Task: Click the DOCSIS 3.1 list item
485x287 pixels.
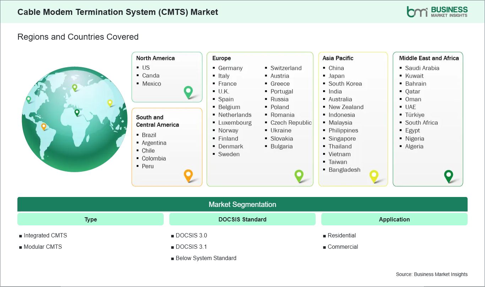Action: (x=191, y=247)
